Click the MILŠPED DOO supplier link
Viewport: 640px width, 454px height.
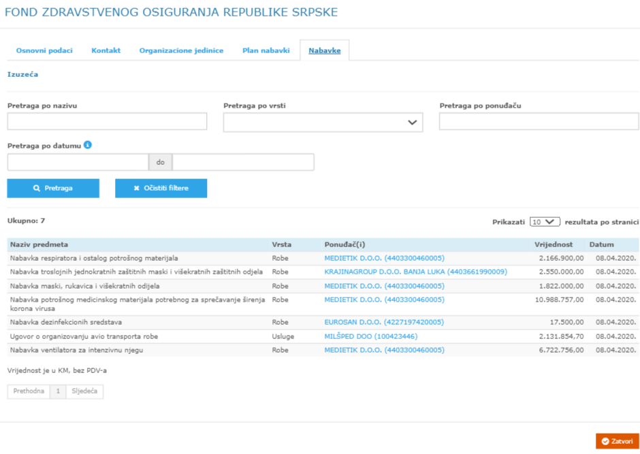click(370, 336)
